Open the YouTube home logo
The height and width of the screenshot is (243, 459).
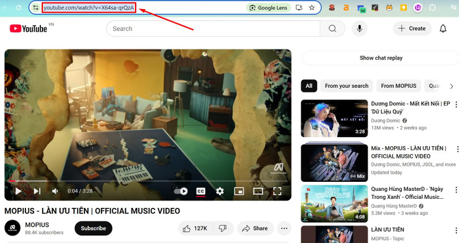click(28, 28)
